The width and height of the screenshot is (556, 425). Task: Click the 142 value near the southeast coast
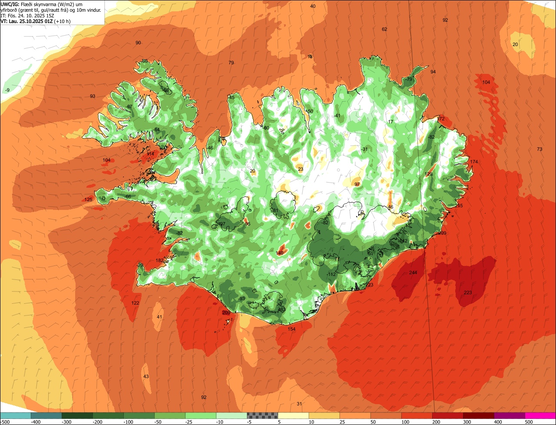pyautogui.click(x=404, y=241)
